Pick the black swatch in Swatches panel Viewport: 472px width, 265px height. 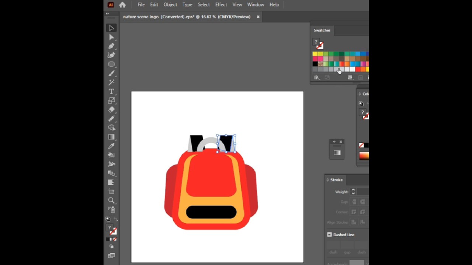[x=315, y=64]
